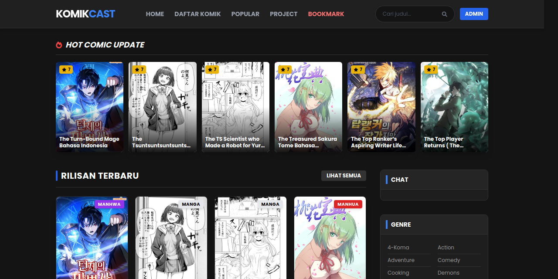The height and width of the screenshot is (279, 558).
Task: Click the CHAT panel header
Action: coord(434,180)
